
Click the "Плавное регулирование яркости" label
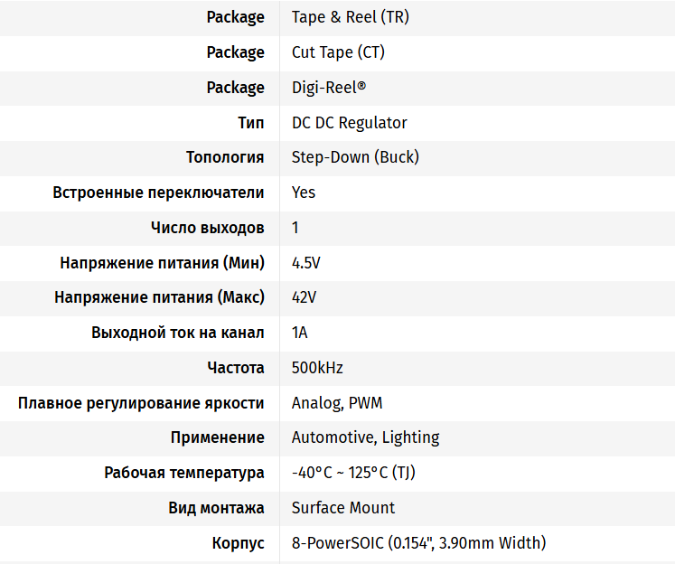point(141,403)
